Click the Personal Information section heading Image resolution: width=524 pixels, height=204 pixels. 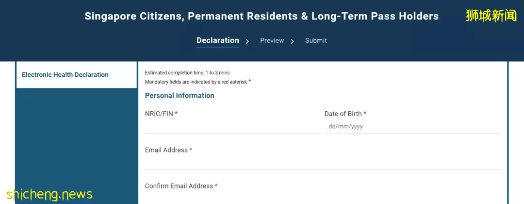(180, 96)
